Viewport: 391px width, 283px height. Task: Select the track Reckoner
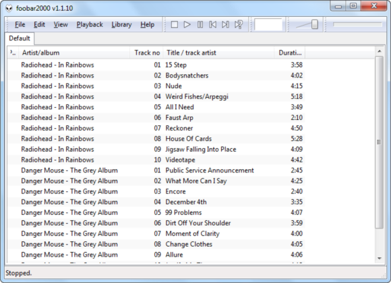(156, 128)
